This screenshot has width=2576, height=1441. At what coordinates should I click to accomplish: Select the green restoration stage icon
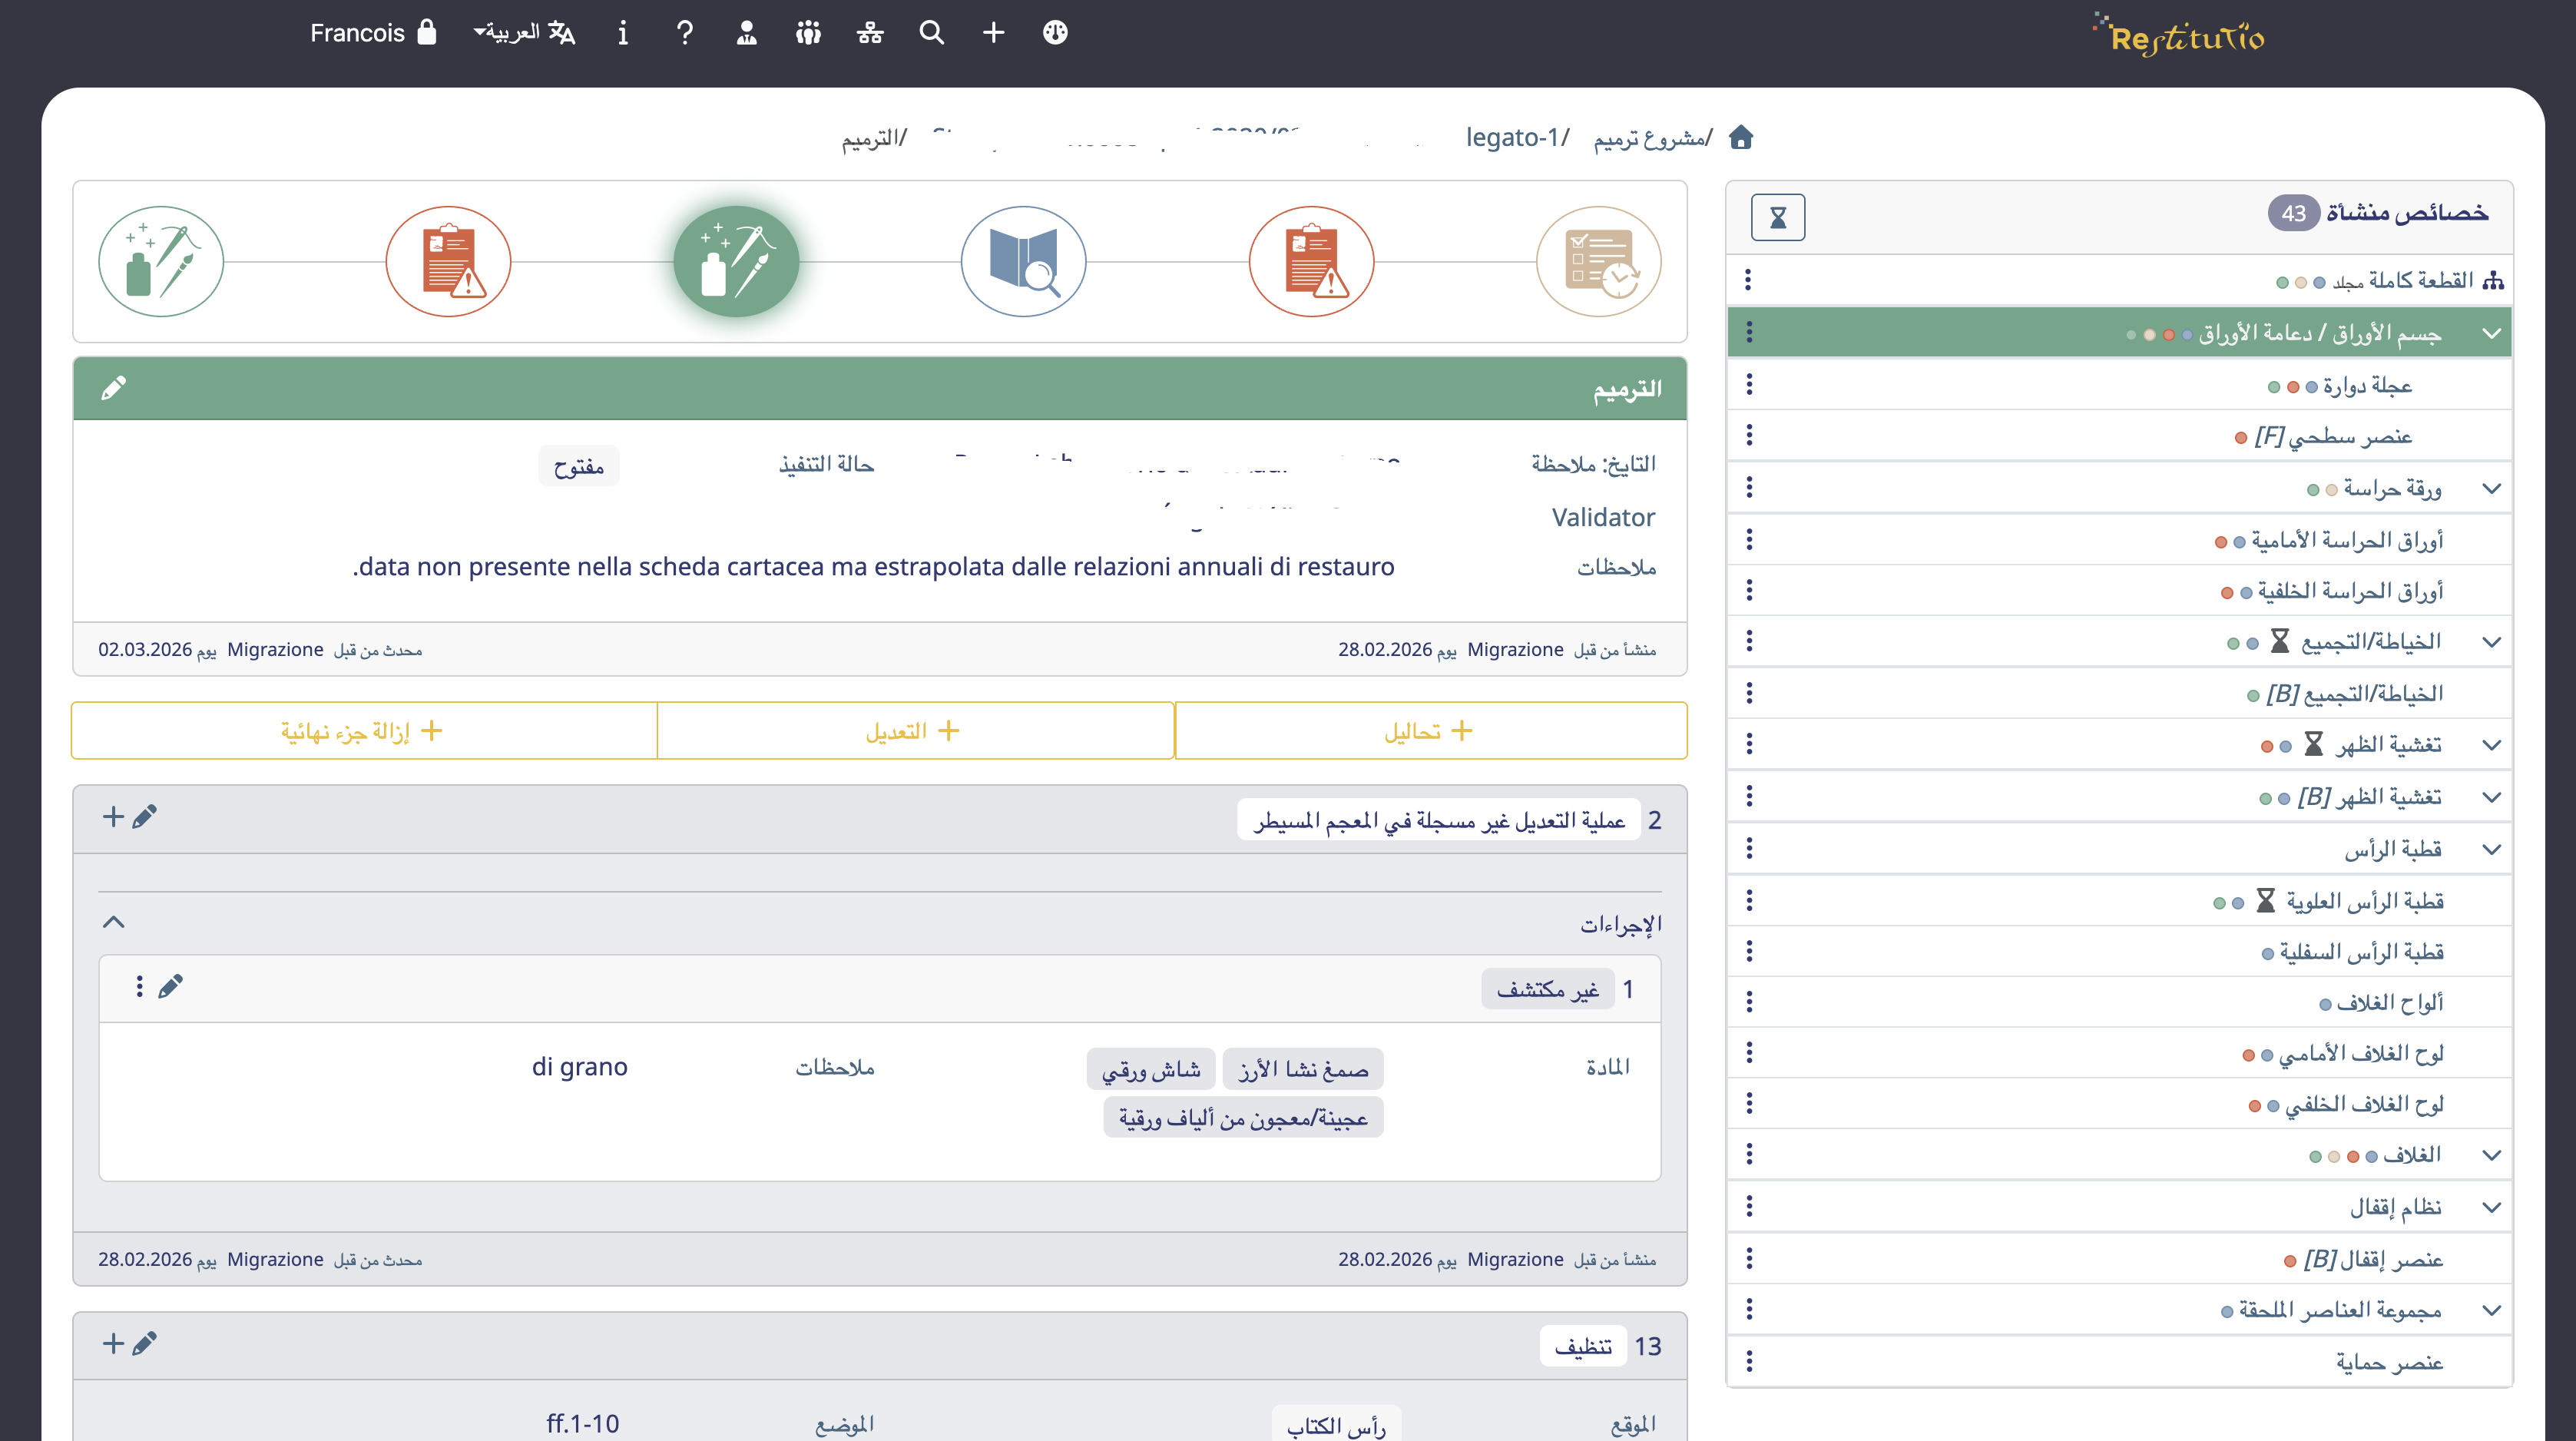pos(737,261)
